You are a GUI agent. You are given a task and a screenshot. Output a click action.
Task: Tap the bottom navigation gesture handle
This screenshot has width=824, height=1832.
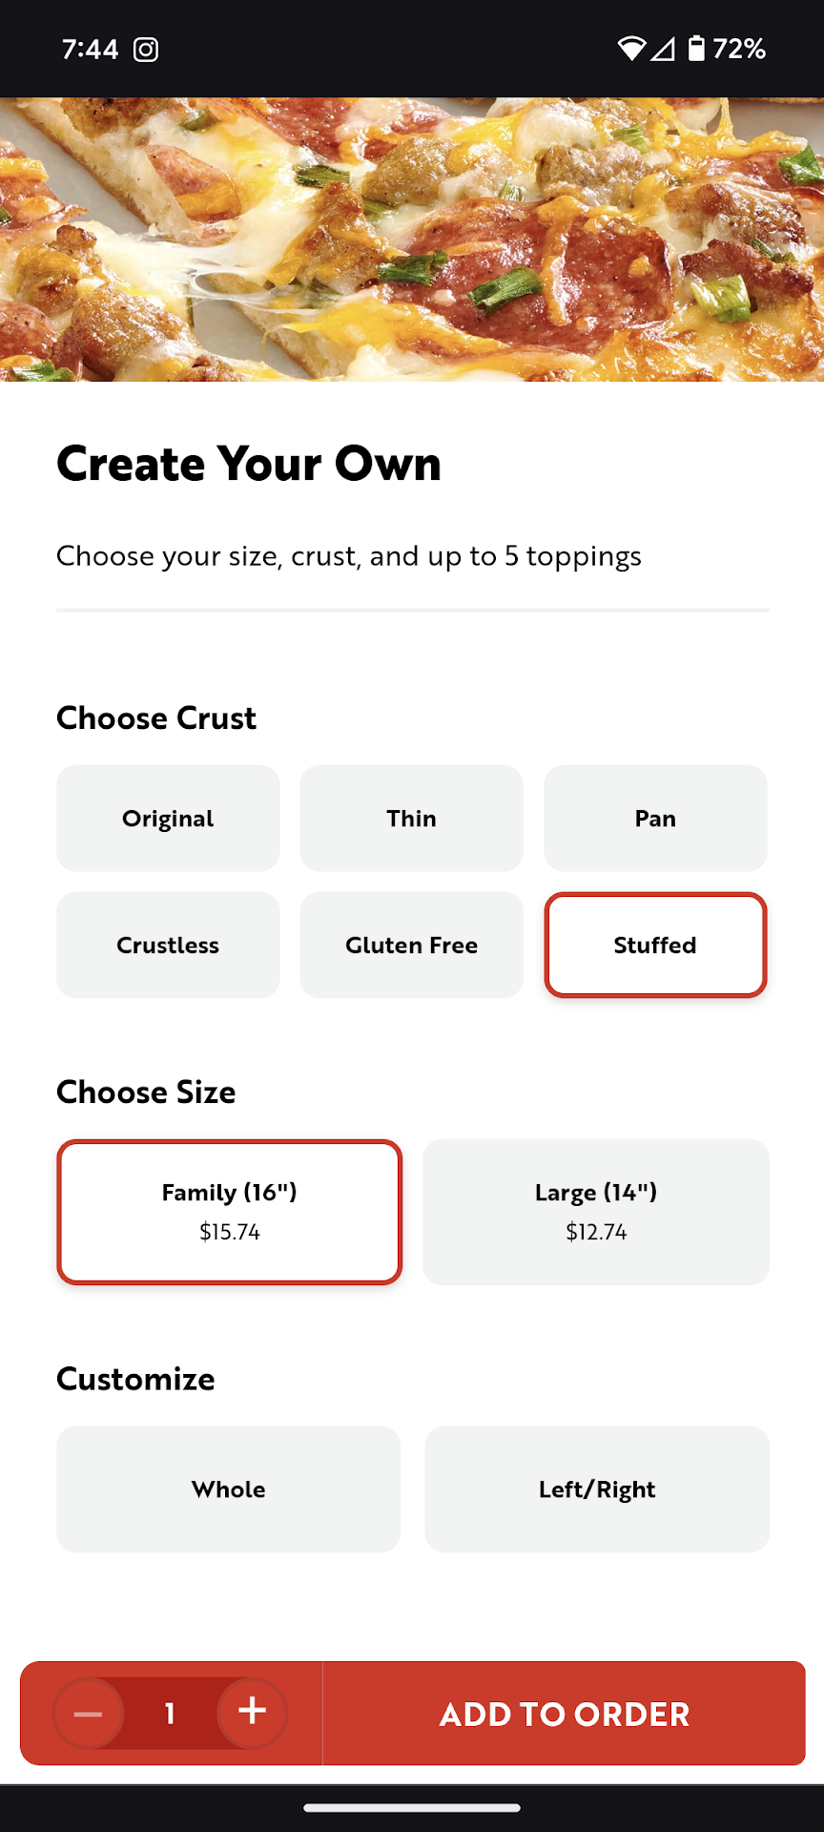(412, 1807)
